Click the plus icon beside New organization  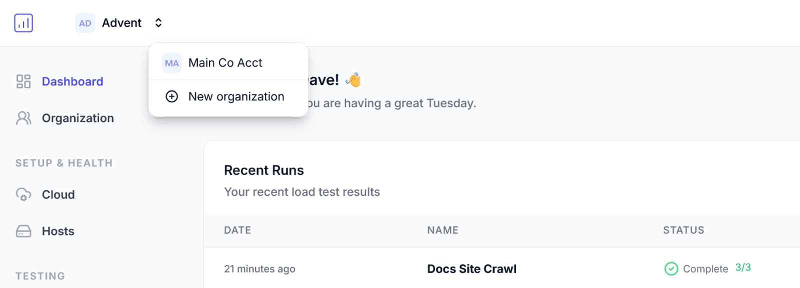[171, 96]
